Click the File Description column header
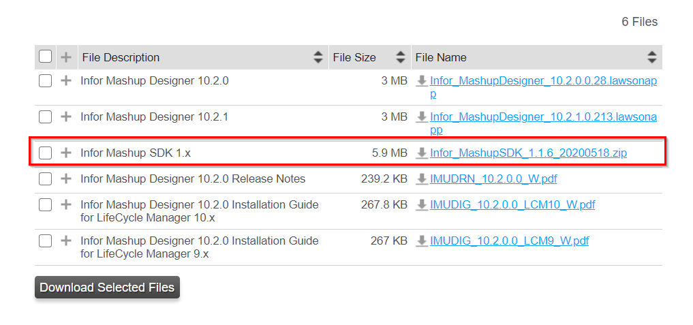Viewport: 693px width, 325px height. point(203,57)
